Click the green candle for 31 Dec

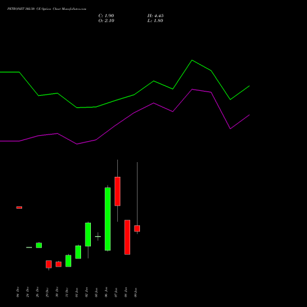(68, 261)
